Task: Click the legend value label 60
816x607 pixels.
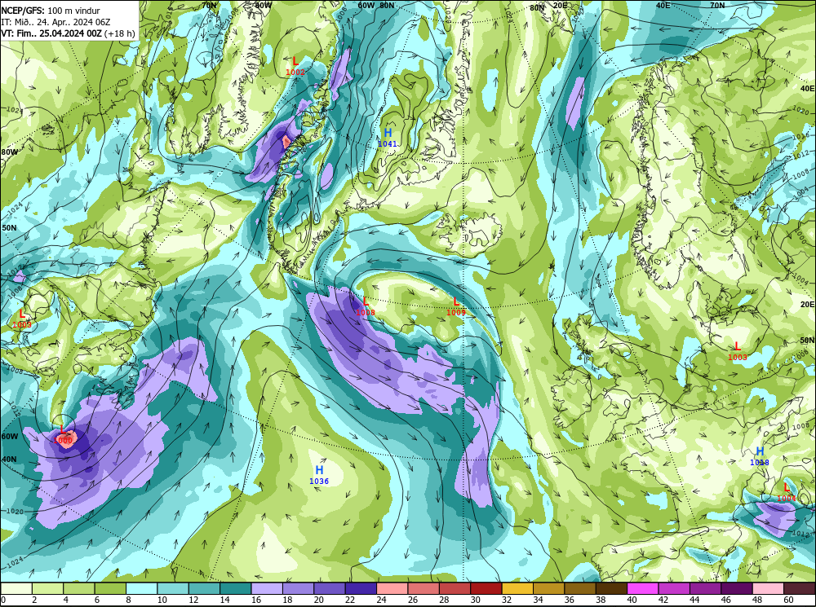Action: pyautogui.click(x=788, y=600)
